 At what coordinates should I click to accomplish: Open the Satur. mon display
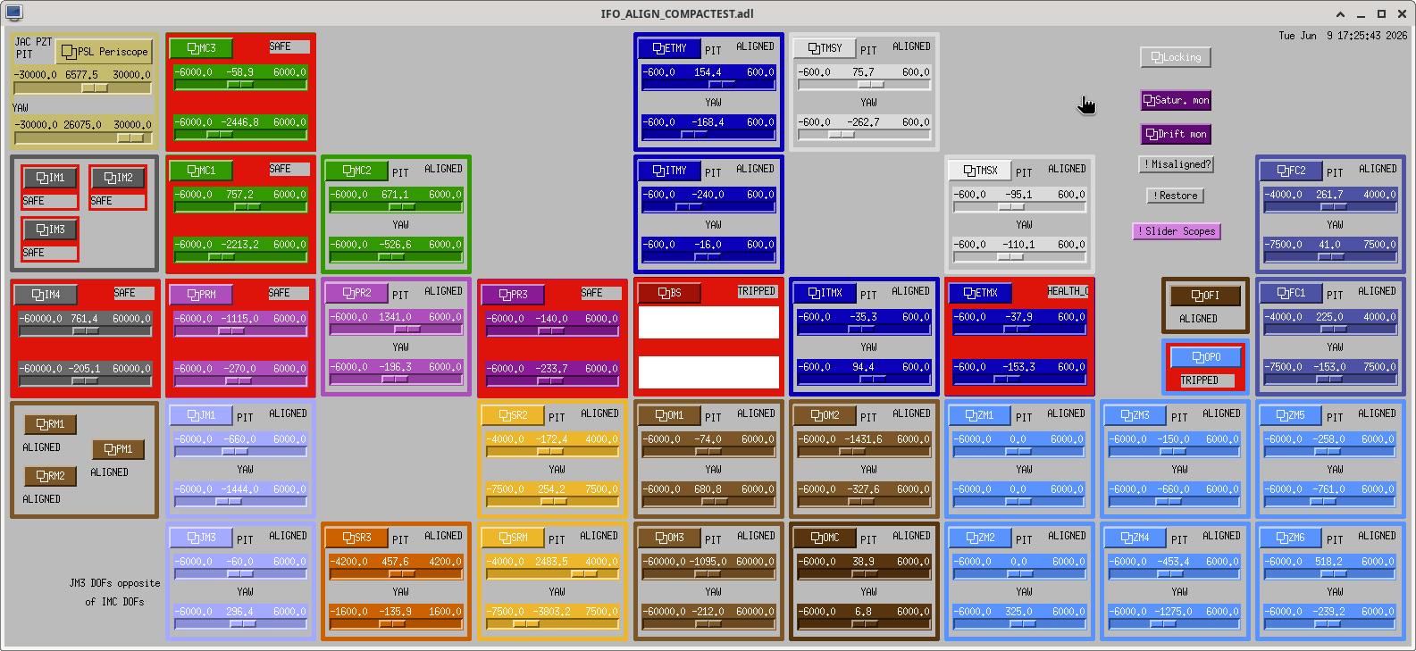[x=1176, y=100]
